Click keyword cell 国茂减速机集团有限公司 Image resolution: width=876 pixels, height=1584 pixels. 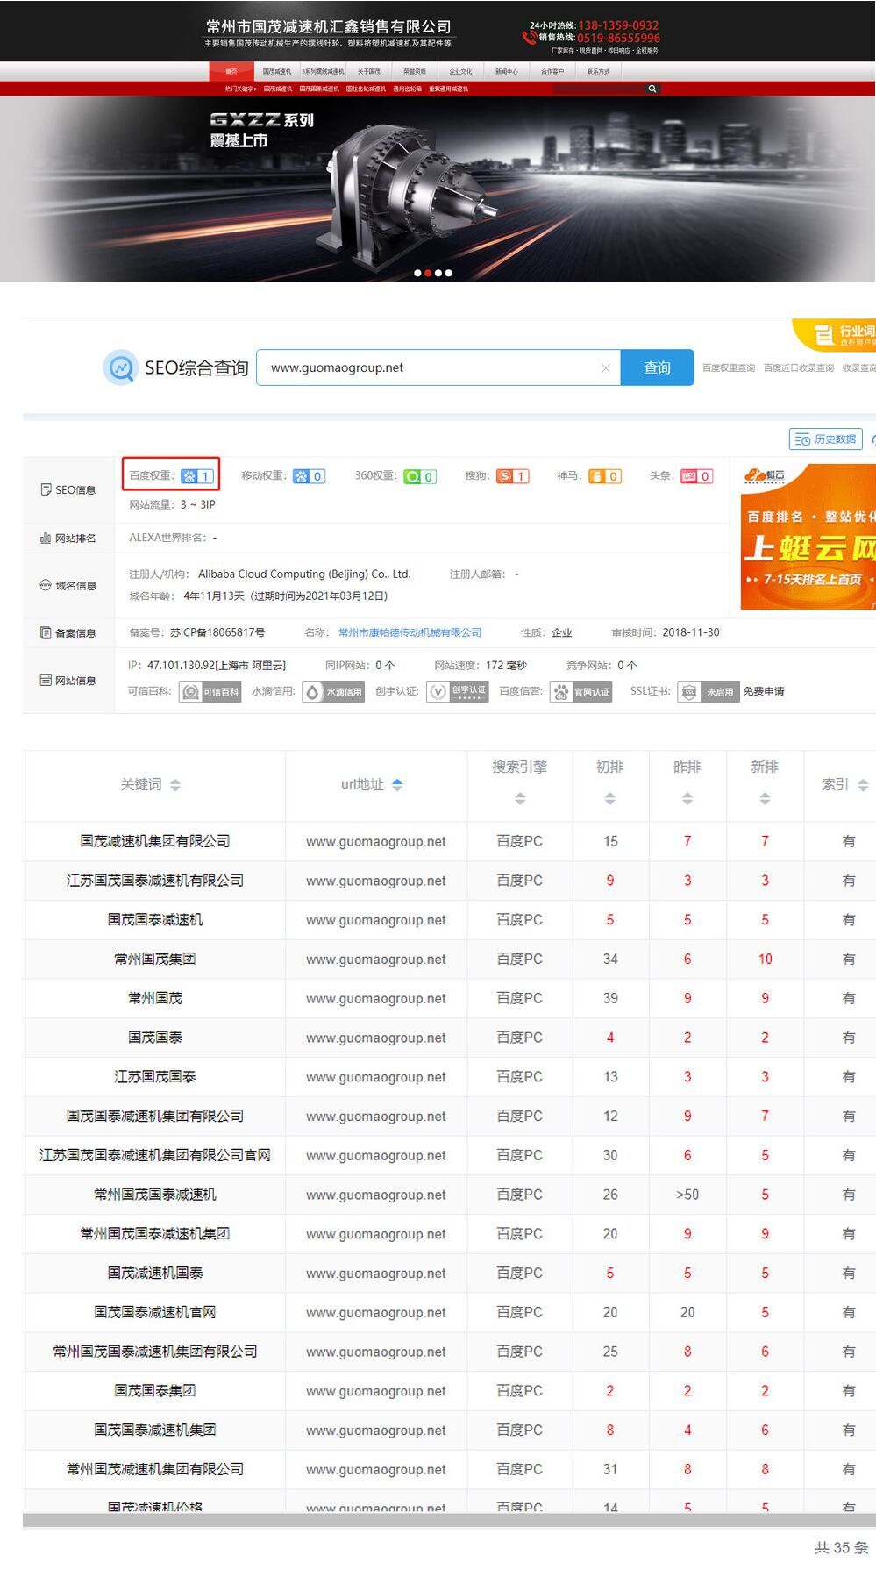(155, 841)
